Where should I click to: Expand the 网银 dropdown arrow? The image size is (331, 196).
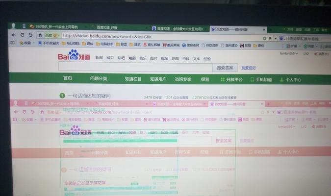pos(317,47)
